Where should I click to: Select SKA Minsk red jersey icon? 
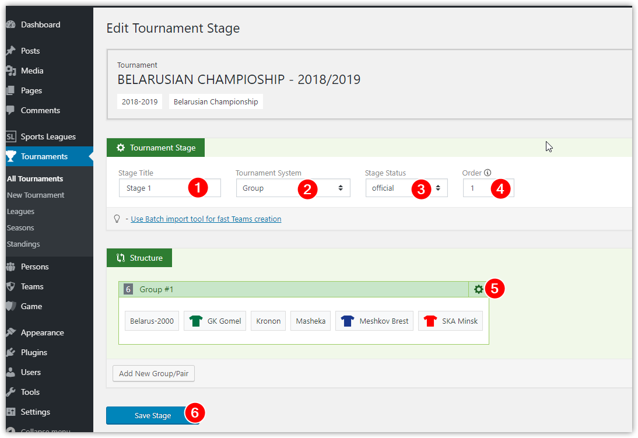[x=430, y=321]
